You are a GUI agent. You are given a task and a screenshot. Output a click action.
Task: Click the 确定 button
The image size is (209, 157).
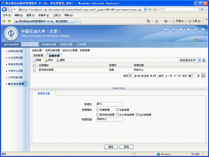click(x=111, y=147)
